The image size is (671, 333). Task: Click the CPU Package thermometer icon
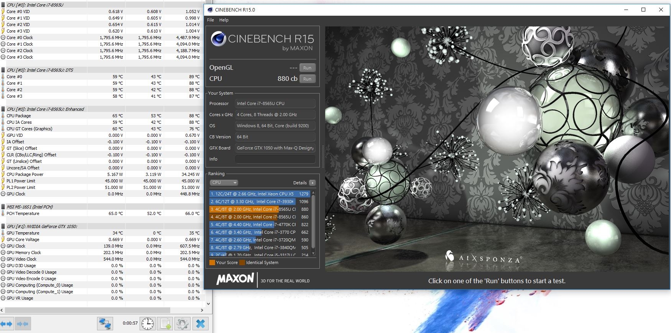(3, 116)
